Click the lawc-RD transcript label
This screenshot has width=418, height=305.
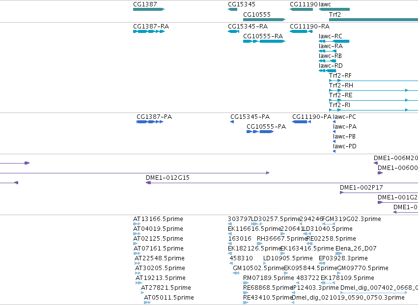[331, 66]
